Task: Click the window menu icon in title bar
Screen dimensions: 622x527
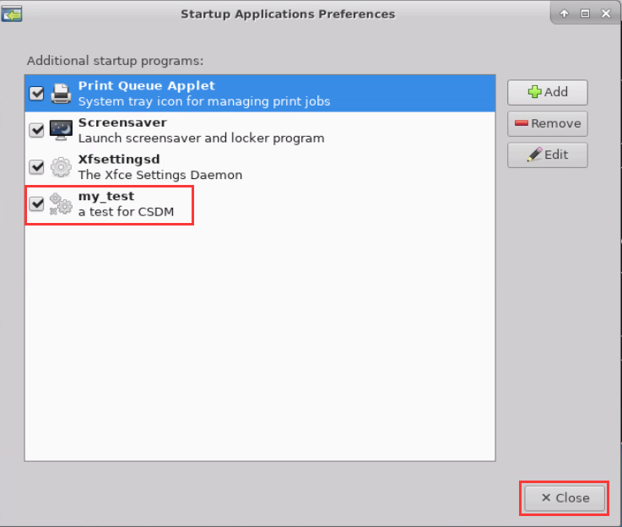Action: (12, 14)
